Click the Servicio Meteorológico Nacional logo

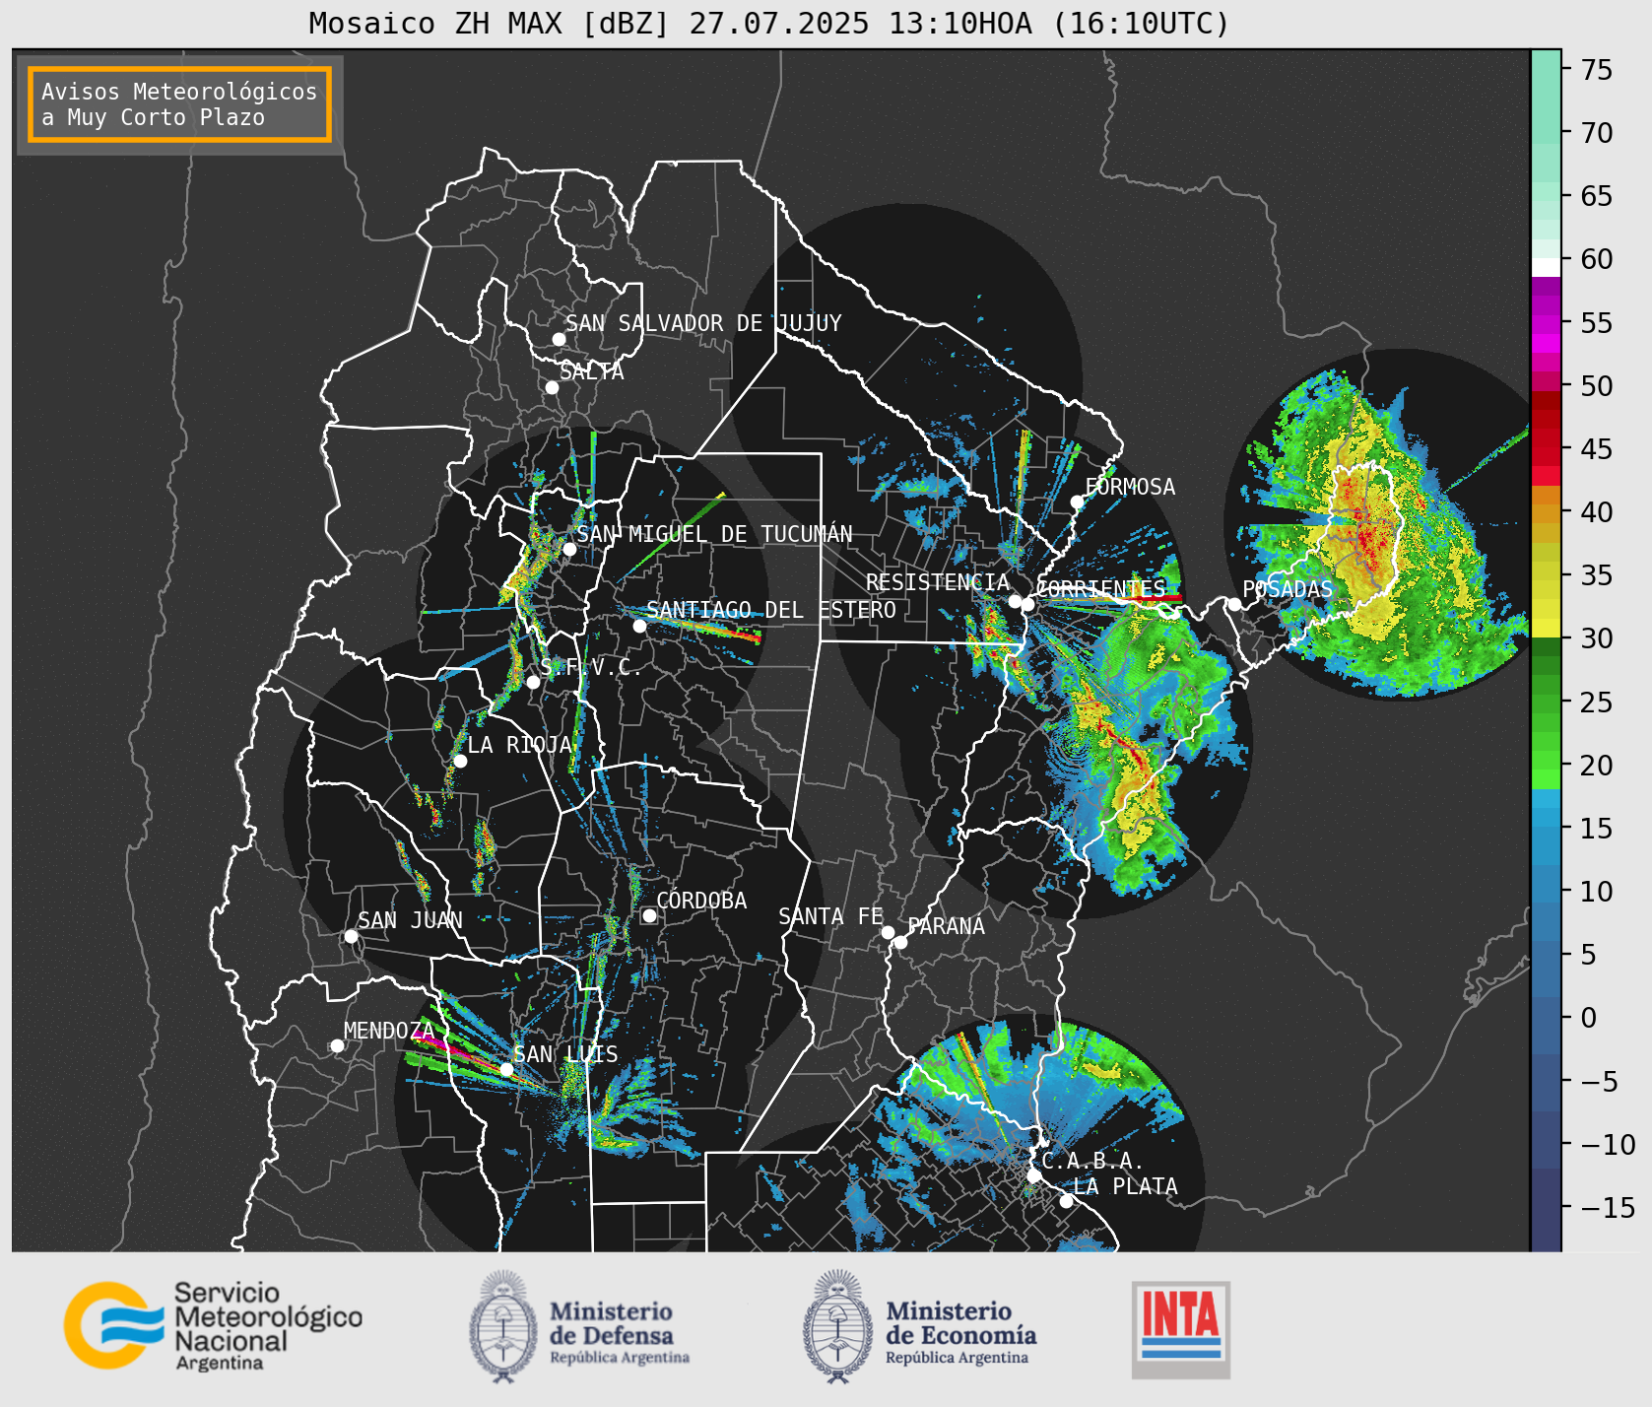(x=214, y=1325)
